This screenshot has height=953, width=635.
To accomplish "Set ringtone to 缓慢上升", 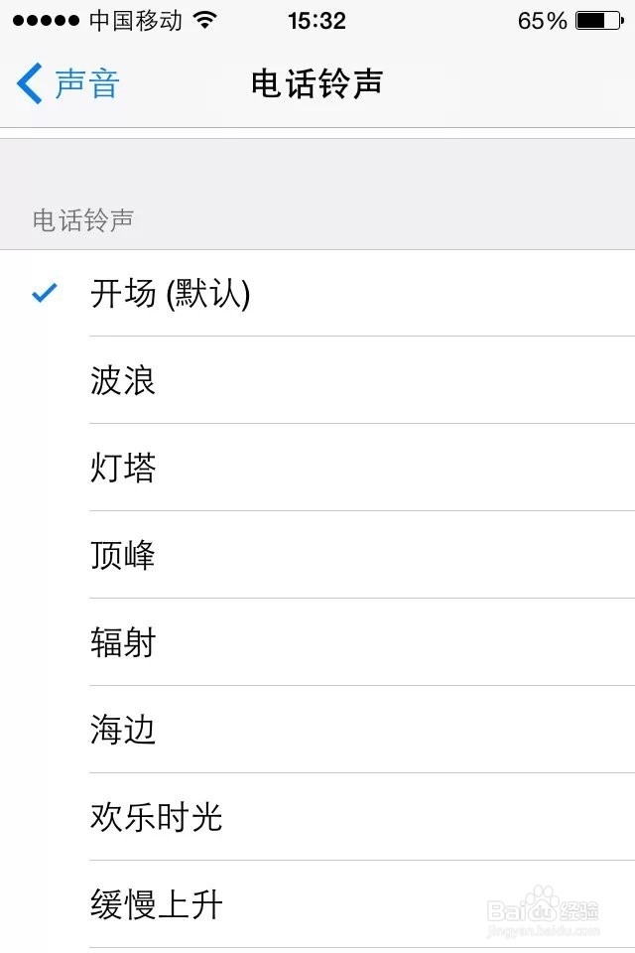I will (x=157, y=904).
